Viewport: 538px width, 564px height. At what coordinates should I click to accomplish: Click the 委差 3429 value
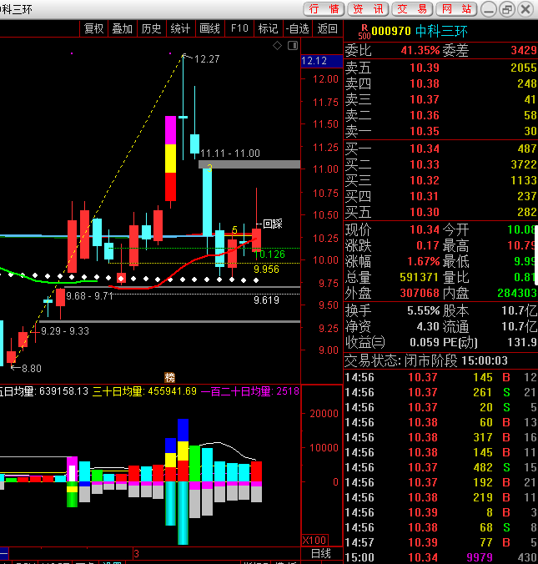pyautogui.click(x=524, y=50)
